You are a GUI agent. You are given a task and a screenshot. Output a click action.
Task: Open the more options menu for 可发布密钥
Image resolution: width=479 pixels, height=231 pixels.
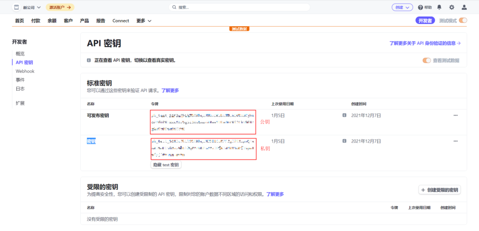tap(456, 115)
